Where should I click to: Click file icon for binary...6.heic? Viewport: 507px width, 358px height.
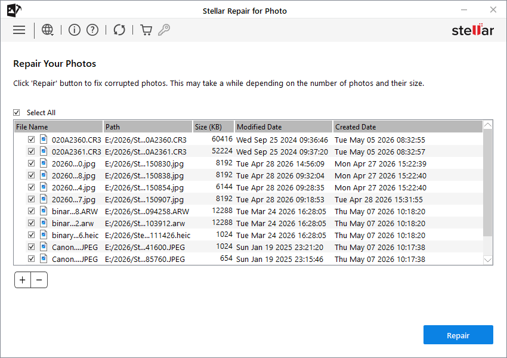pyautogui.click(x=44, y=234)
